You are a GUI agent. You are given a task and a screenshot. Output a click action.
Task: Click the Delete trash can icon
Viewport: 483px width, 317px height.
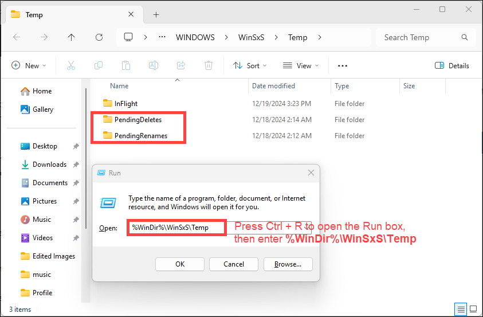pyautogui.click(x=209, y=66)
